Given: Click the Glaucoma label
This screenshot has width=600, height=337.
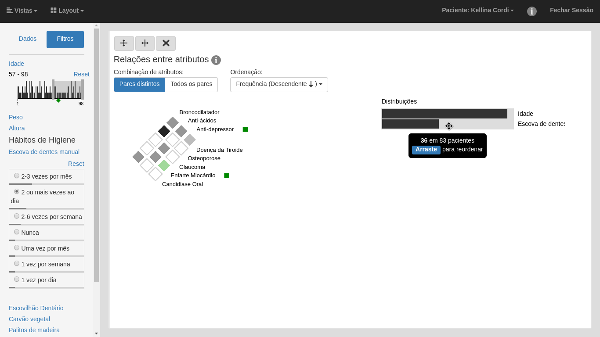Looking at the screenshot, I should (192, 167).
